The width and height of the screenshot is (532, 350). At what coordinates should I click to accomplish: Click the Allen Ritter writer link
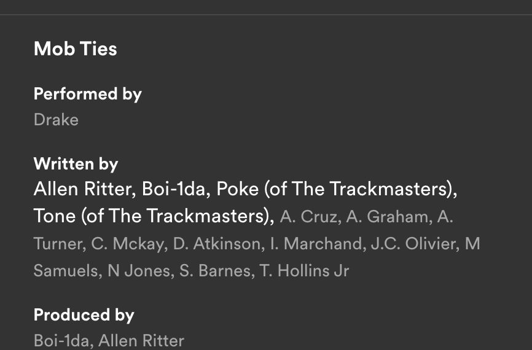point(83,189)
